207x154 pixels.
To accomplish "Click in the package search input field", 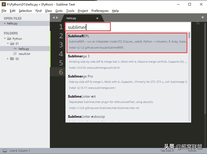I will (128, 27).
